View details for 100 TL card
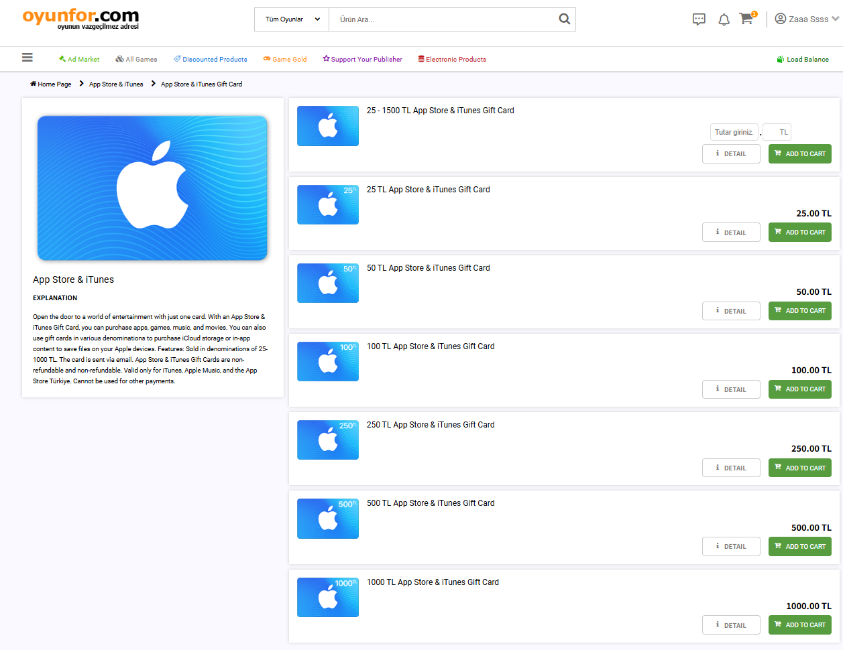The width and height of the screenshot is (843, 650). (x=731, y=389)
